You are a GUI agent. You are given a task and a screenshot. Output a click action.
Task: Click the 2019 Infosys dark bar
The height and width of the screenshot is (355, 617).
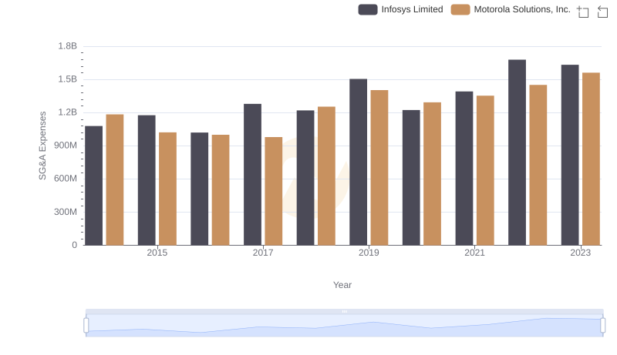[359, 162]
